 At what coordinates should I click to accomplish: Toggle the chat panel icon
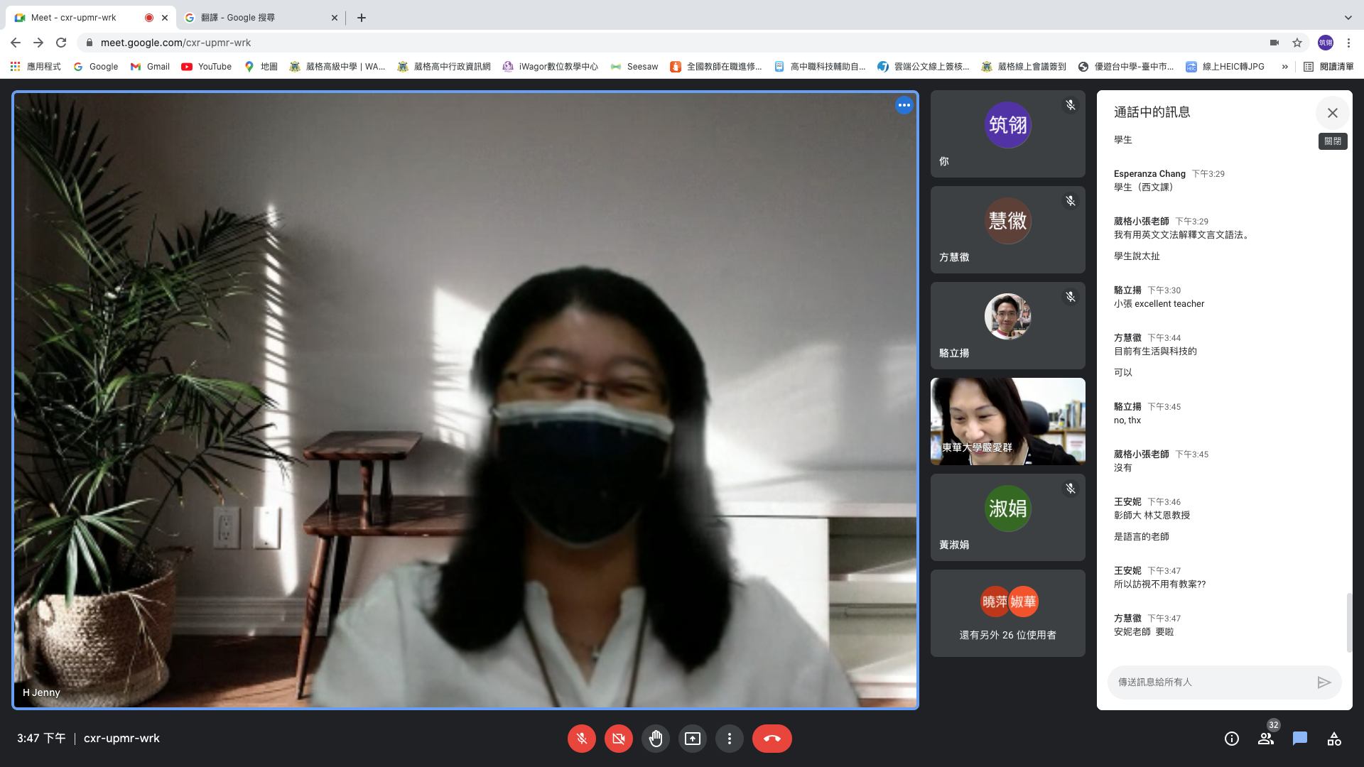click(x=1299, y=739)
